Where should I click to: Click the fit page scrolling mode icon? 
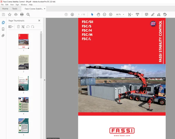pyautogui.click(x=129, y=14)
